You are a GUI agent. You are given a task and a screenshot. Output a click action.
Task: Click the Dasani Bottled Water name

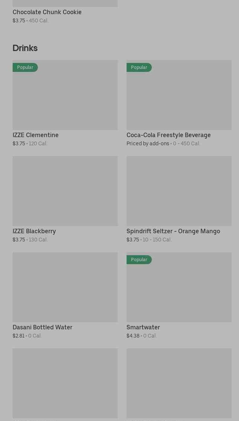(x=42, y=327)
